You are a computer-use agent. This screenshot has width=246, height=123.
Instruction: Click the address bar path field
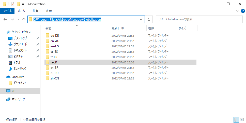[x=86, y=20]
